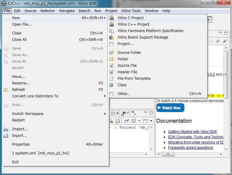This screenshot has height=175, width=232.
Task: Click the decrease font size A icon
Action: coord(218,41)
